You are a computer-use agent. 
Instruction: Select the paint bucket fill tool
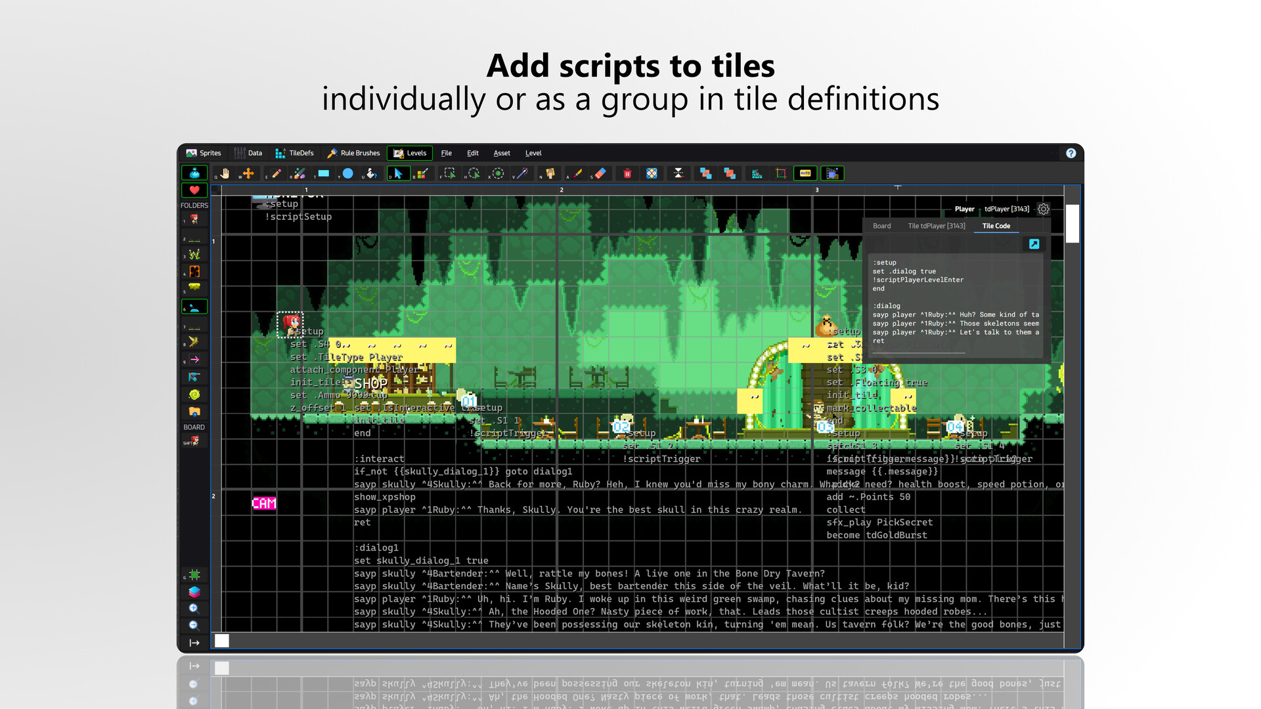point(371,173)
